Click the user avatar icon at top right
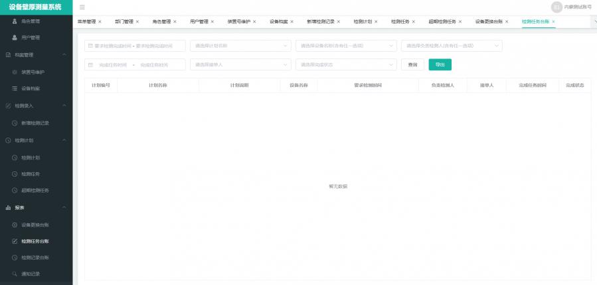The height and width of the screenshot is (285, 597). [x=556, y=7]
